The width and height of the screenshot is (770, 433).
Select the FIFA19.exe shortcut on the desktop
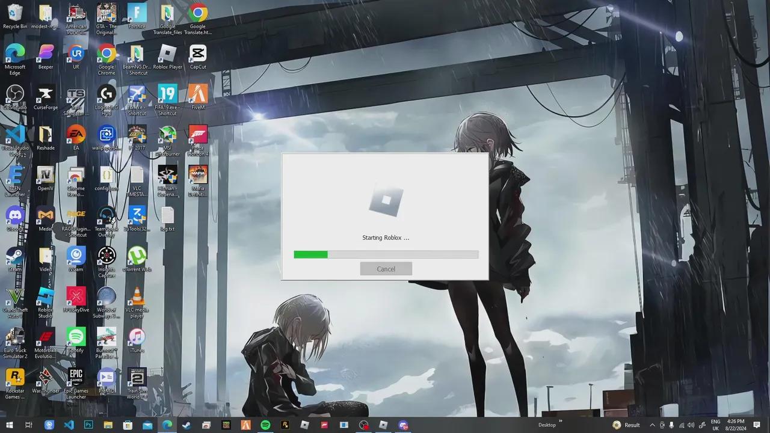click(x=167, y=100)
